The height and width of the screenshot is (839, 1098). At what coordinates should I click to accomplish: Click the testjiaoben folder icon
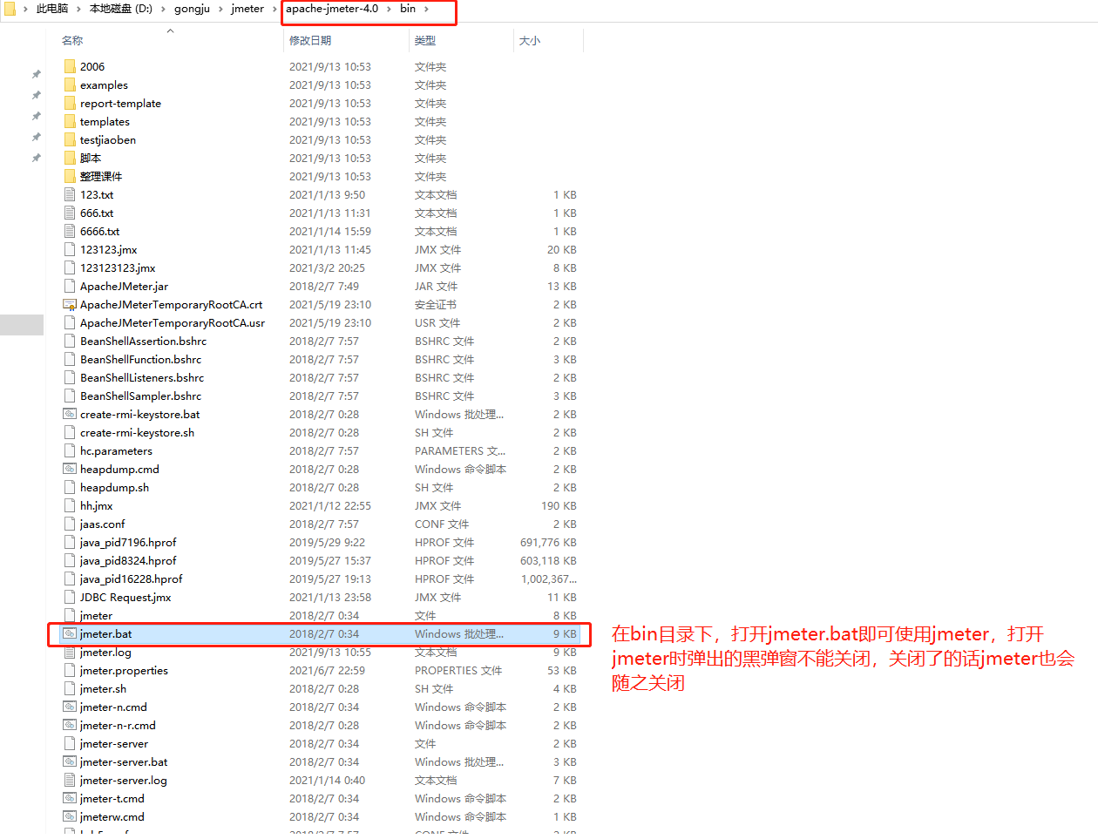pos(70,139)
